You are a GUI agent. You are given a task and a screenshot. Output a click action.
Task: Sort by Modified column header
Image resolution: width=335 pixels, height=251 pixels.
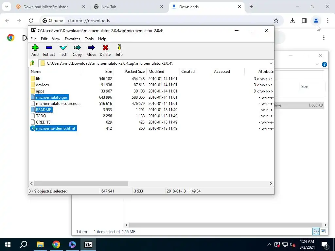pyautogui.click(x=163, y=72)
